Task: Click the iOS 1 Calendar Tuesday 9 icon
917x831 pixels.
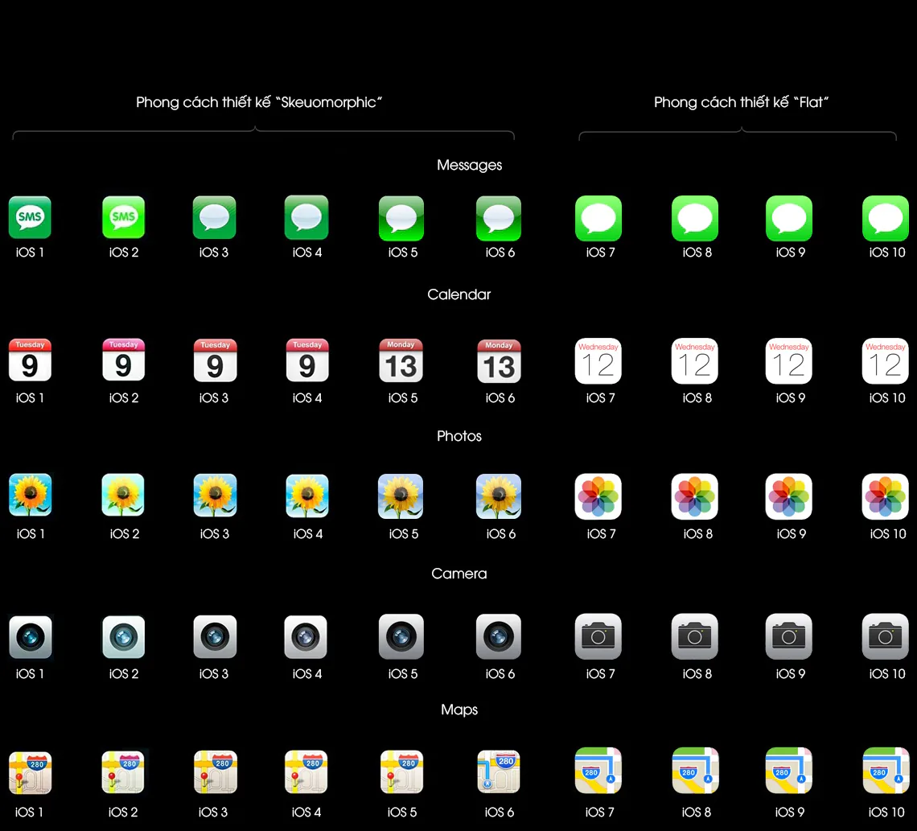Action: click(x=30, y=360)
